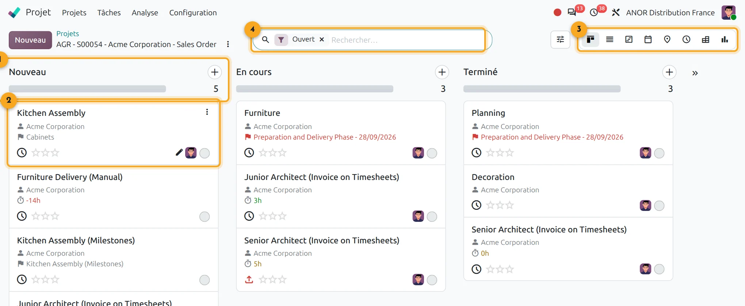Remove the Ouvert filter
Image resolution: width=745 pixels, height=306 pixels.
coord(322,39)
